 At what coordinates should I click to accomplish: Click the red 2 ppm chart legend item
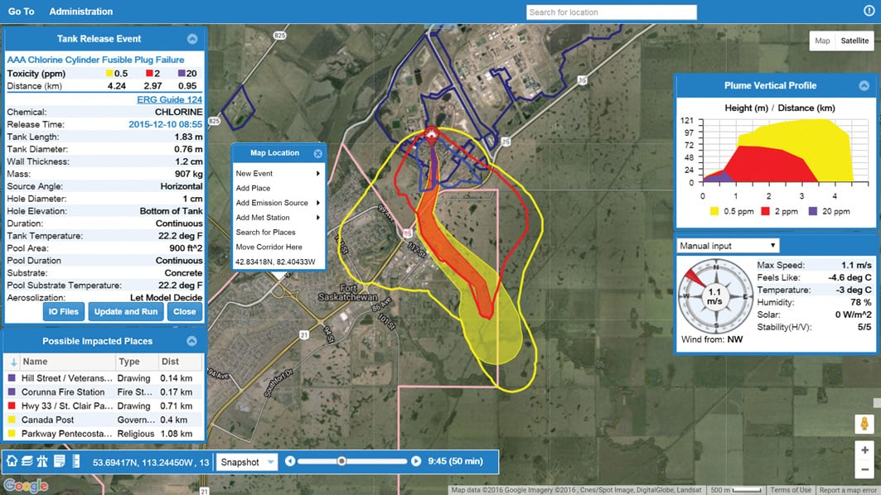(x=779, y=212)
